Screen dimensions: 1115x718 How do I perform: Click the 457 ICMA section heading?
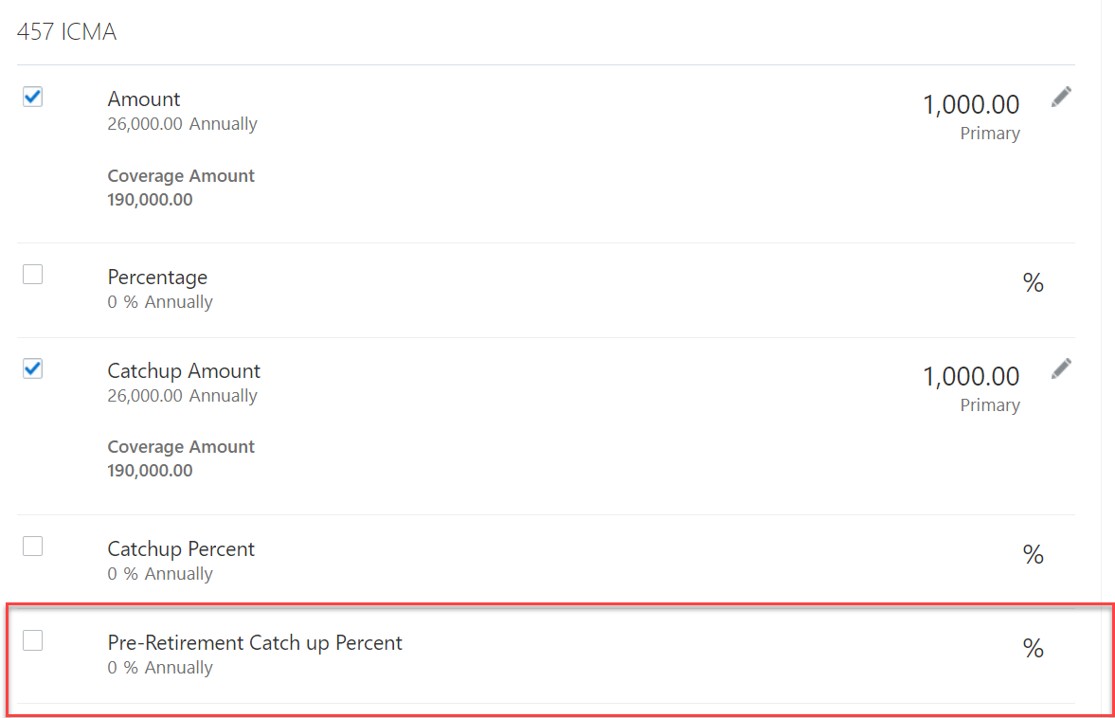pos(67,32)
